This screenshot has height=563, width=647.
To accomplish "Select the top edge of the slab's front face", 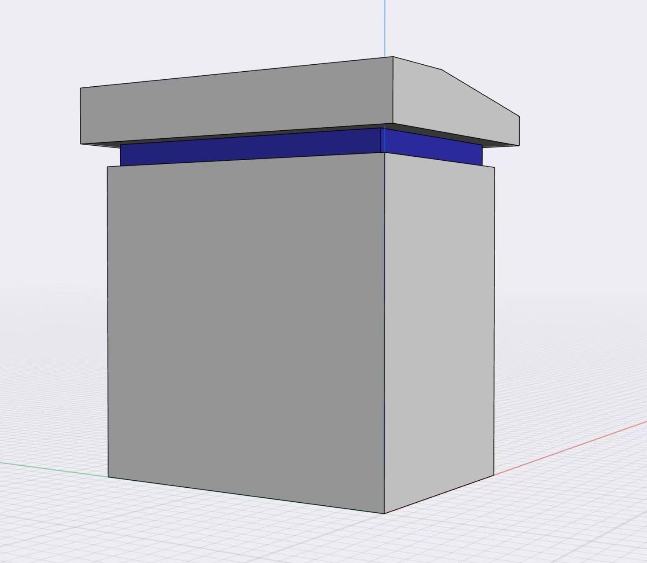I will click(x=238, y=72).
